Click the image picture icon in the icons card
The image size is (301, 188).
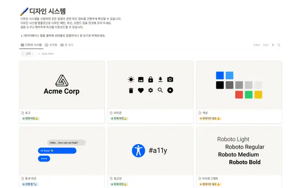tap(141, 79)
